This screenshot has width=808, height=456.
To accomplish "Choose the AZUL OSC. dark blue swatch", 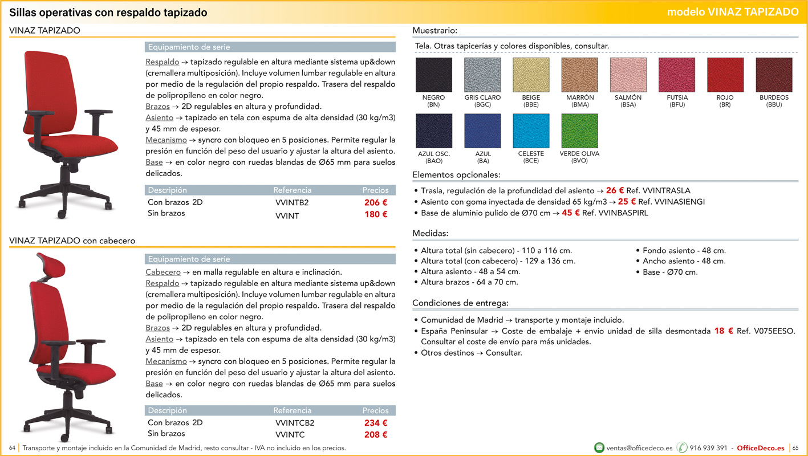I will pos(434,131).
